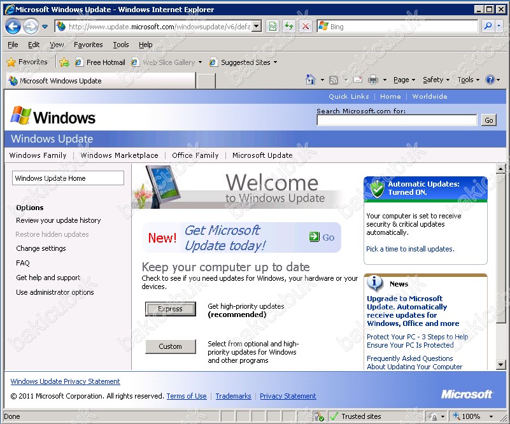Open Change settings in Options list
510x424 pixels.
pyautogui.click(x=41, y=248)
